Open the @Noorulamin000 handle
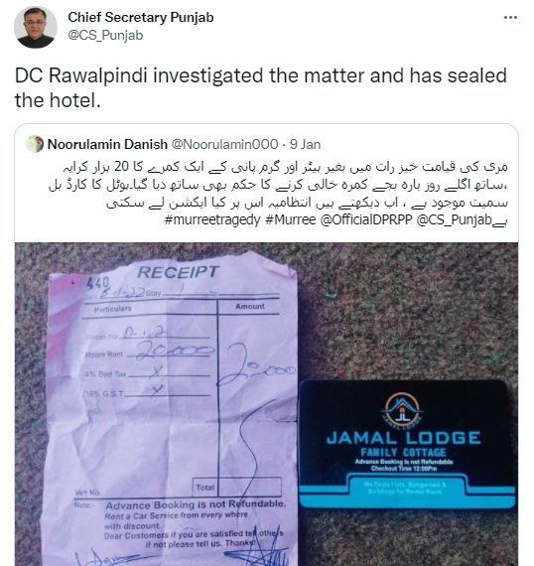 pos(224,144)
